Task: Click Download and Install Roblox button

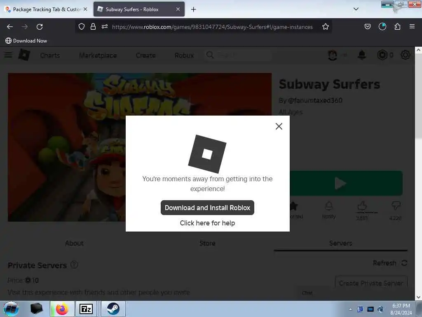Action: (207, 208)
